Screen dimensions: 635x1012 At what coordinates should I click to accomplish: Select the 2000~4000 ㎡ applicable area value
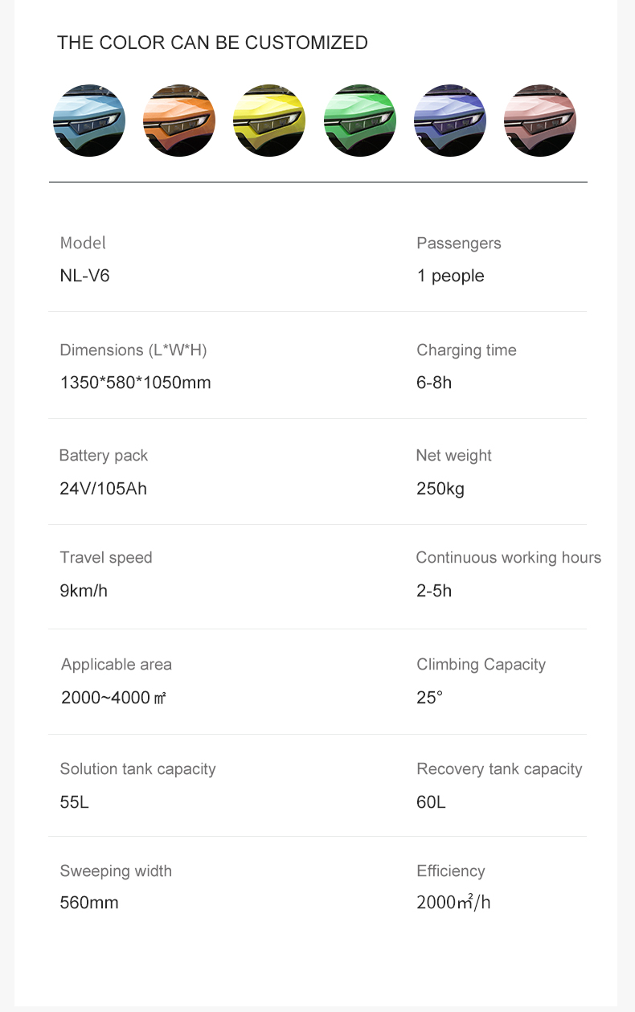click(x=113, y=697)
